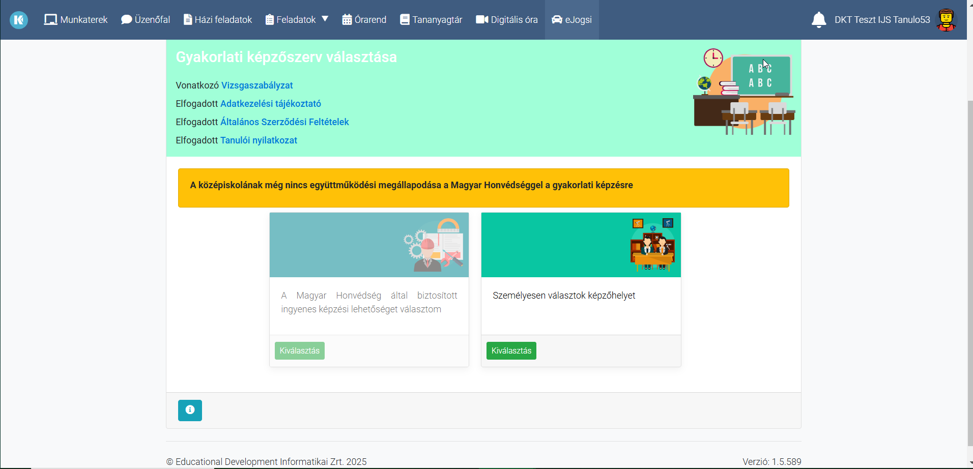
Task: Click the Verzió: 1.5.589 text
Action: (x=771, y=462)
